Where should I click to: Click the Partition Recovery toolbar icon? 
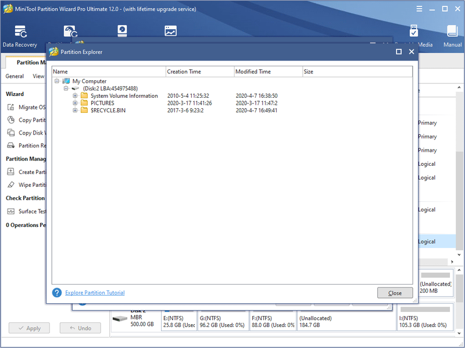[x=70, y=31]
